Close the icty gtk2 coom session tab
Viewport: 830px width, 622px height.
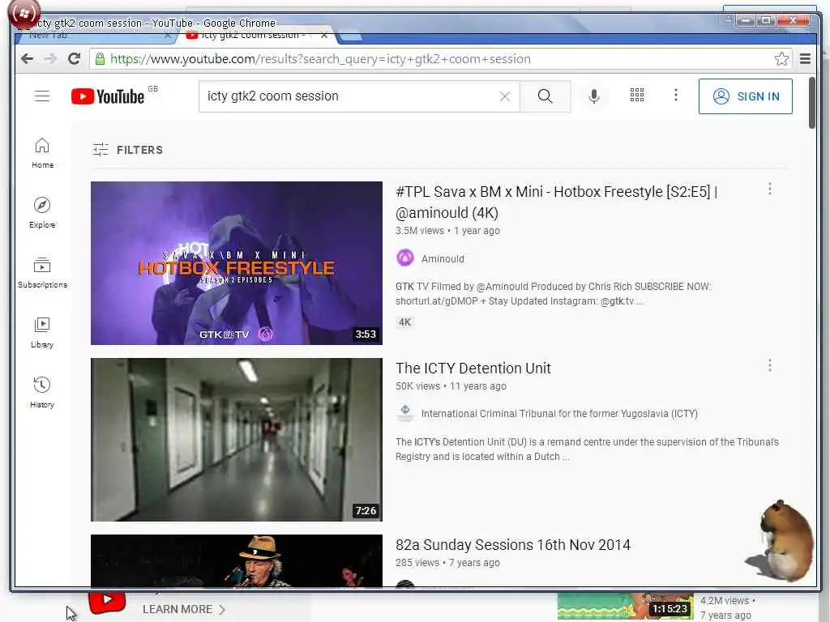point(324,36)
